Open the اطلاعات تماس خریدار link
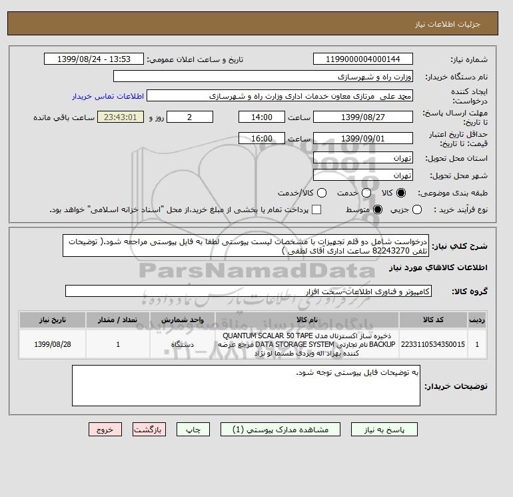Viewport: 513px width, 497px height. click(108, 96)
